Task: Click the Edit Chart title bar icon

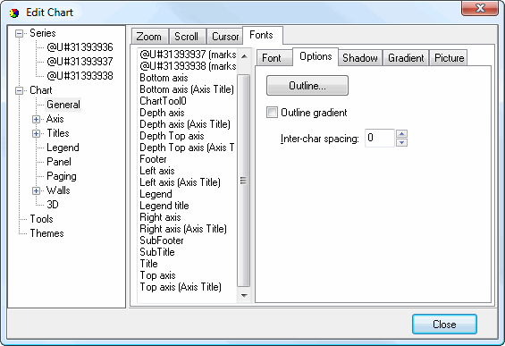Action: click(14, 13)
